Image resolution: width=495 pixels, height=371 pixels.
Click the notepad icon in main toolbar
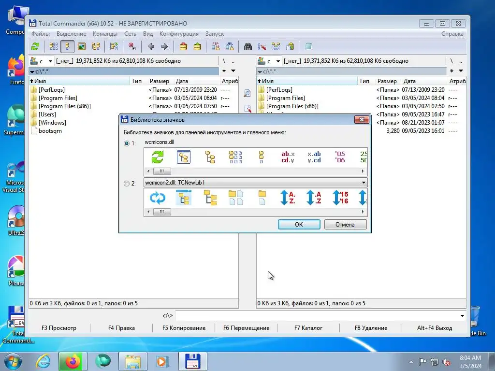[308, 47]
